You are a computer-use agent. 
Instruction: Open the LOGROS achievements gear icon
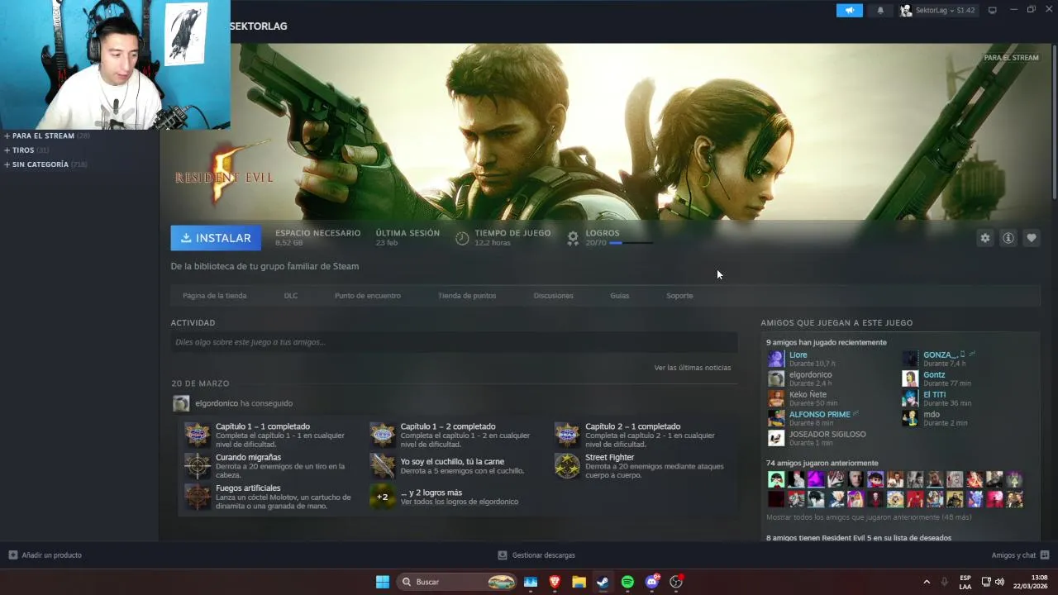click(x=573, y=238)
